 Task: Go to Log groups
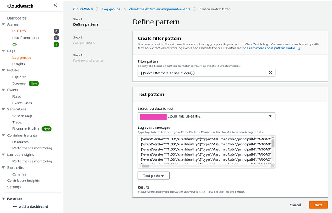22,57
